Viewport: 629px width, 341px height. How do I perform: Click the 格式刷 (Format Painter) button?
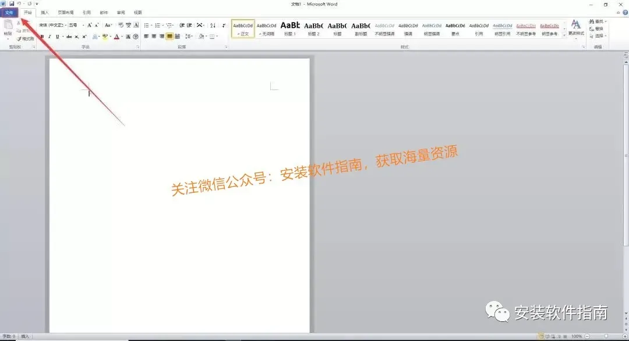26,39
